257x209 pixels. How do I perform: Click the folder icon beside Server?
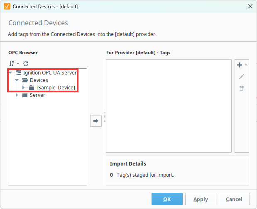[25, 95]
